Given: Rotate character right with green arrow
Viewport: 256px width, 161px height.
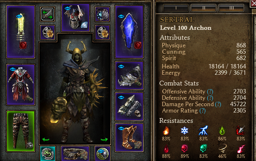Looking at the screenshot, I should click(104, 140).
